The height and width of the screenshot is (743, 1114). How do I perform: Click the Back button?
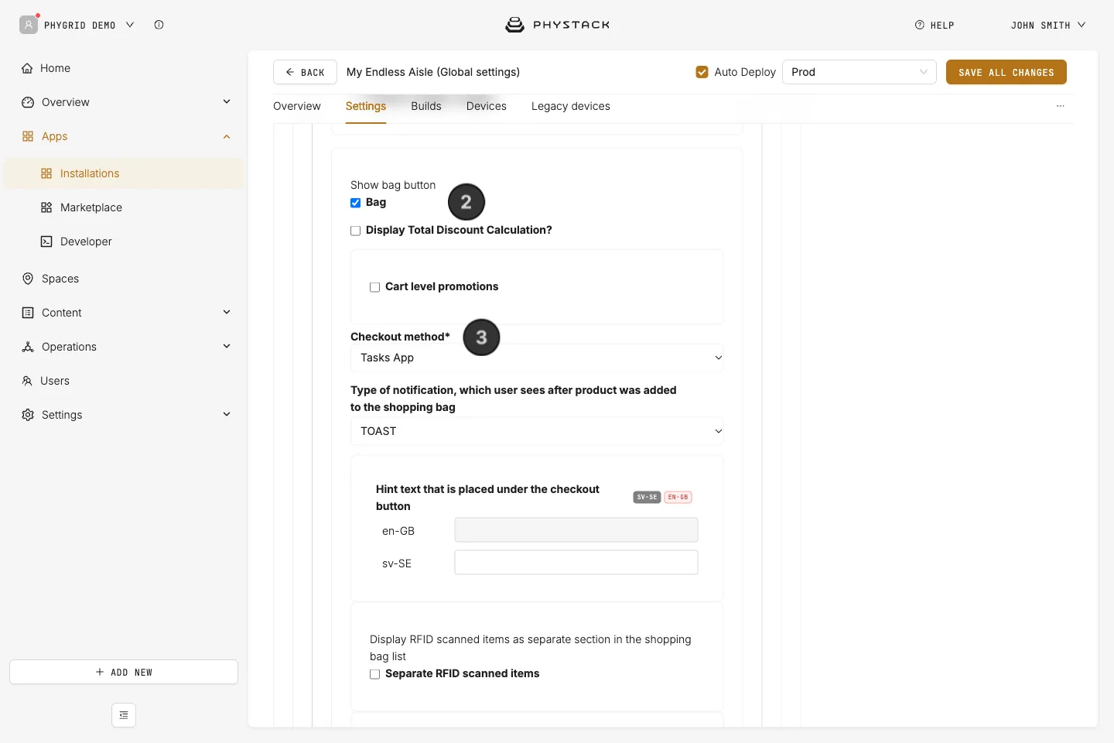tap(305, 72)
